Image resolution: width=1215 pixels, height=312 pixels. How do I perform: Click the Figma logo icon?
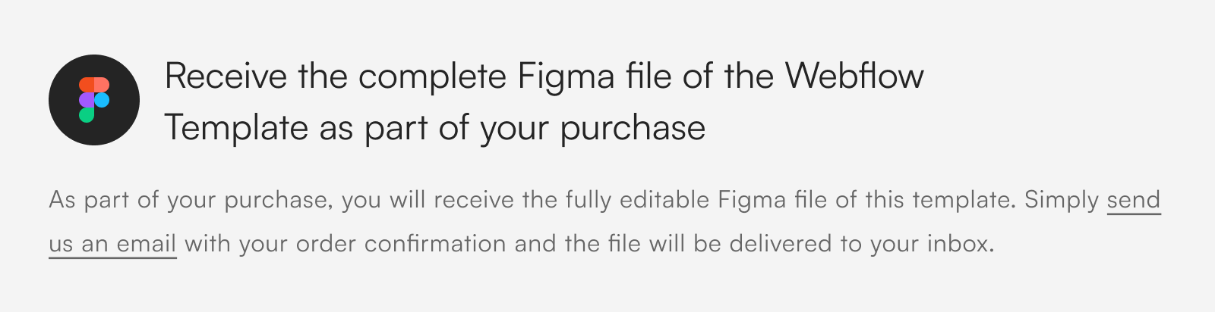tap(94, 100)
